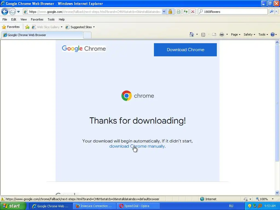This screenshot has width=280, height=210.
Task: Click the search magnifier button
Action: pyautogui.click(x=272, y=11)
